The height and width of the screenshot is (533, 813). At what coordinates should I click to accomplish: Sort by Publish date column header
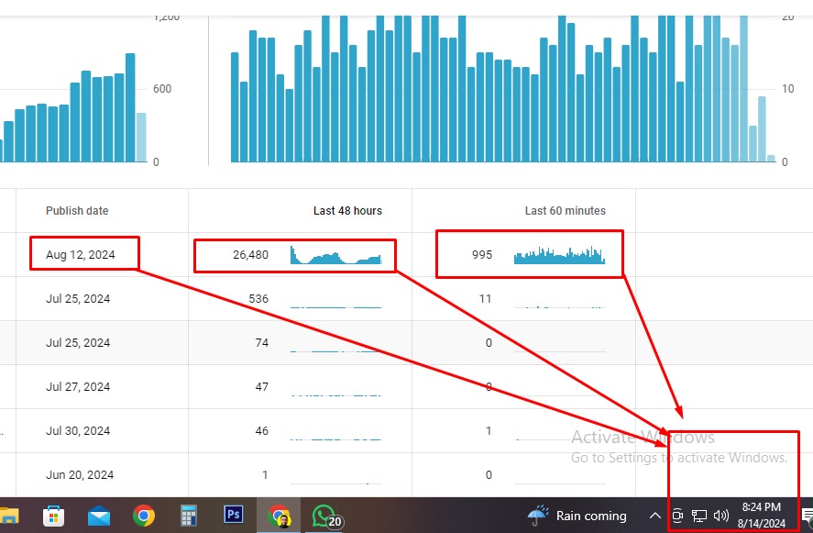coord(77,211)
